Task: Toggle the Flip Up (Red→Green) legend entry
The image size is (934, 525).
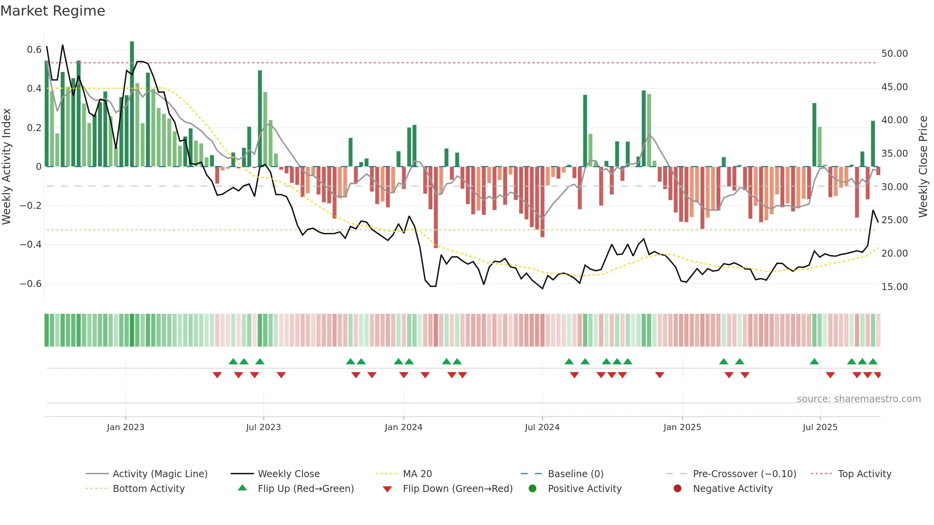Action: tap(296, 488)
